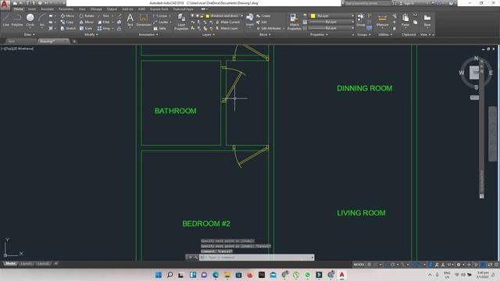Insert a Table annotation
Image resolution: width=500 pixels, height=281 pixels.
click(159, 28)
